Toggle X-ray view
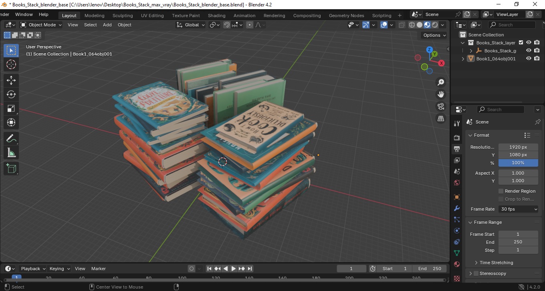The height and width of the screenshot is (291, 545). point(402,25)
